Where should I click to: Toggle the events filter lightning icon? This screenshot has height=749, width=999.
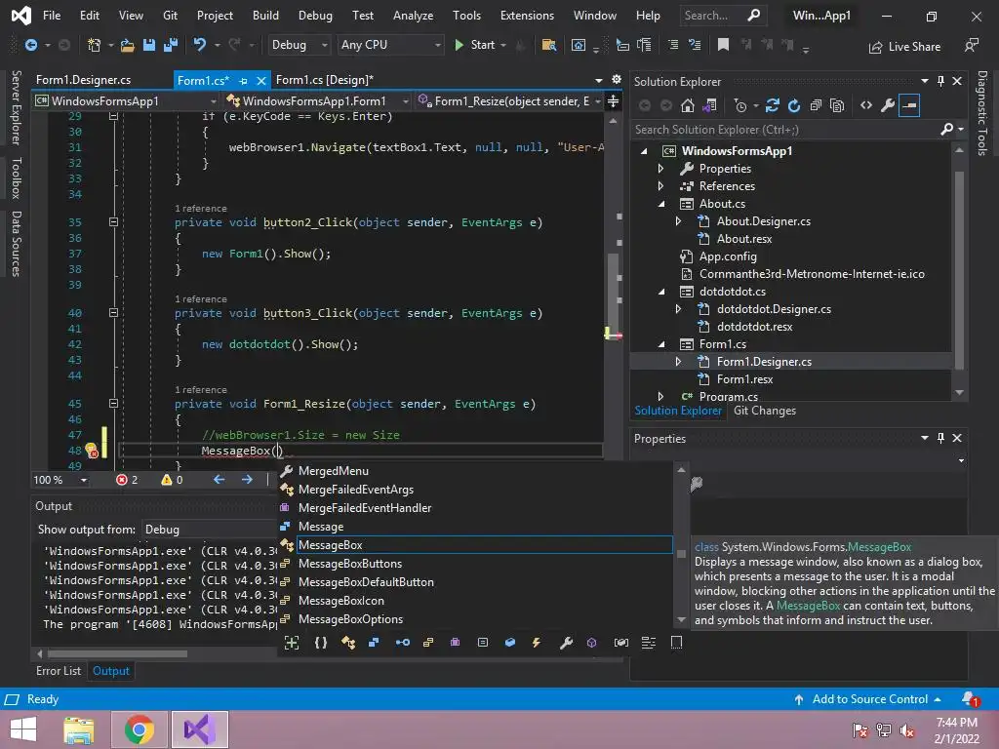(537, 643)
